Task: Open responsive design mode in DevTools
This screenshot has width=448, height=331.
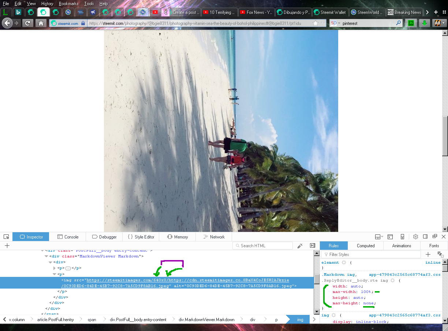Action: [x=403, y=237]
